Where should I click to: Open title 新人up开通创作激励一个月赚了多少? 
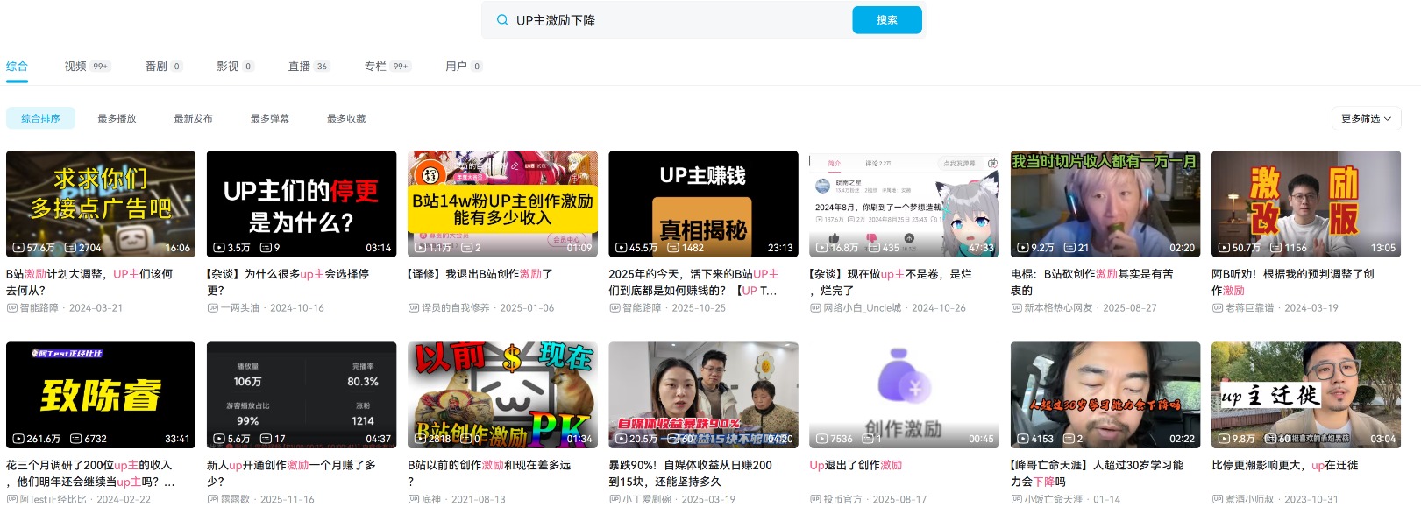(291, 474)
